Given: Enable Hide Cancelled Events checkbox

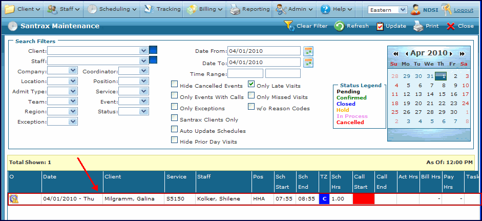Looking at the screenshot, I should [x=175, y=85].
